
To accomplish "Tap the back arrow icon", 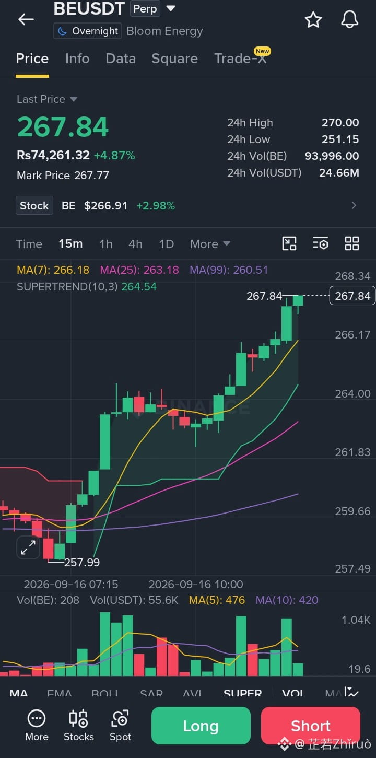I will click(26, 19).
